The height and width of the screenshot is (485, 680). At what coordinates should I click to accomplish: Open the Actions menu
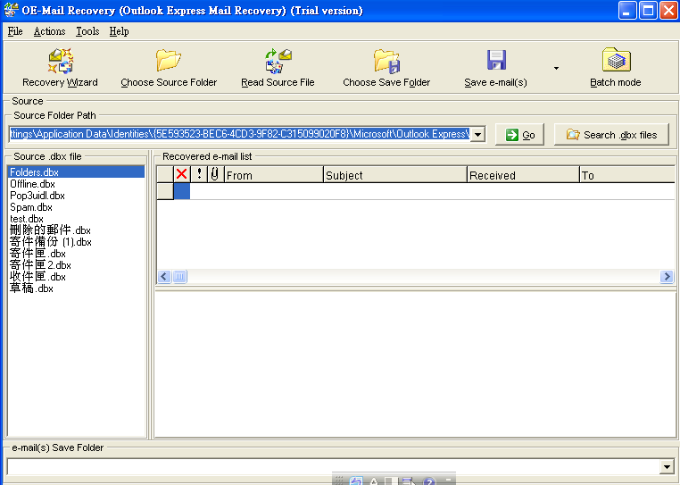click(49, 31)
